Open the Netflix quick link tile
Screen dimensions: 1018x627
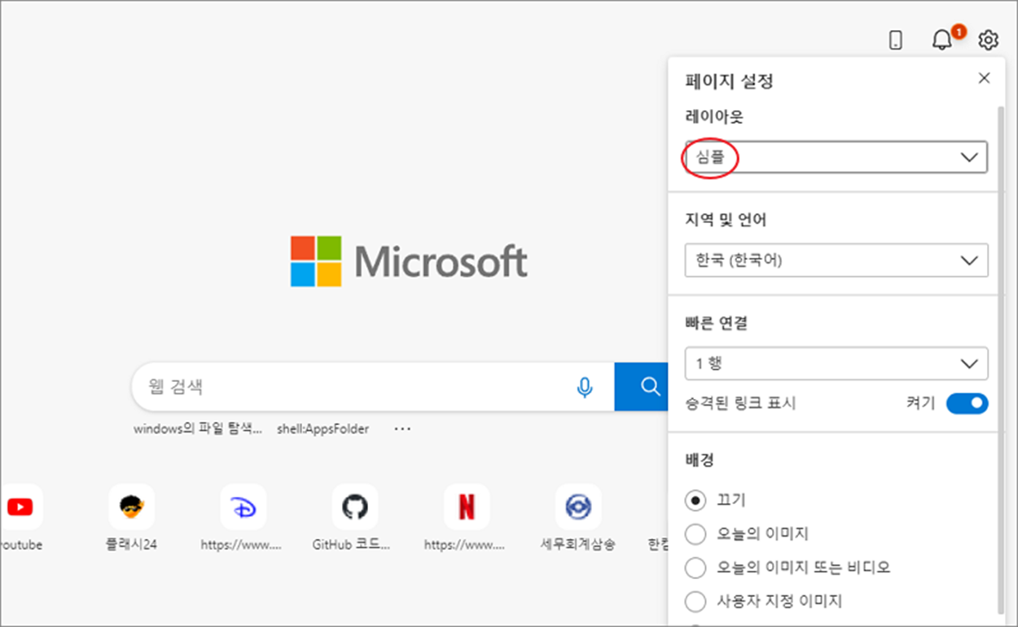click(466, 507)
